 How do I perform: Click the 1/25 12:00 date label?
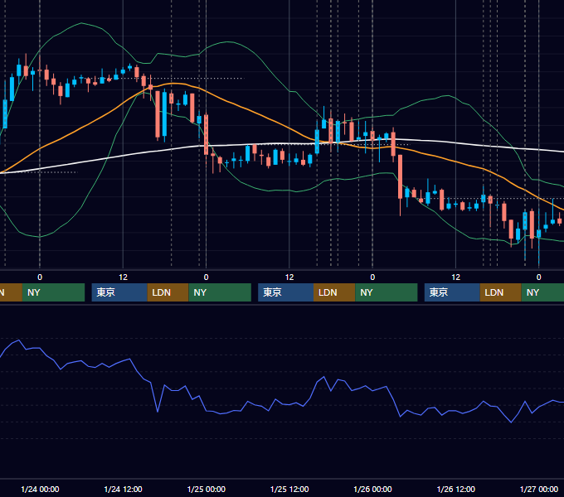(289, 489)
